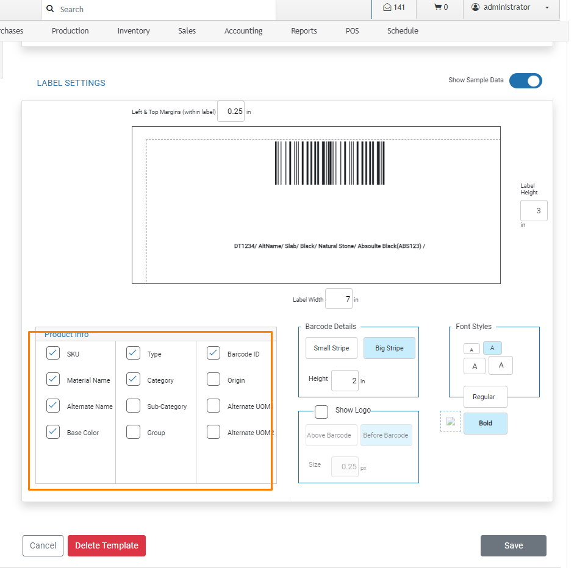Uncheck the Barcode ID checkbox
Viewport: 588px width, 568px height.
pos(213,353)
